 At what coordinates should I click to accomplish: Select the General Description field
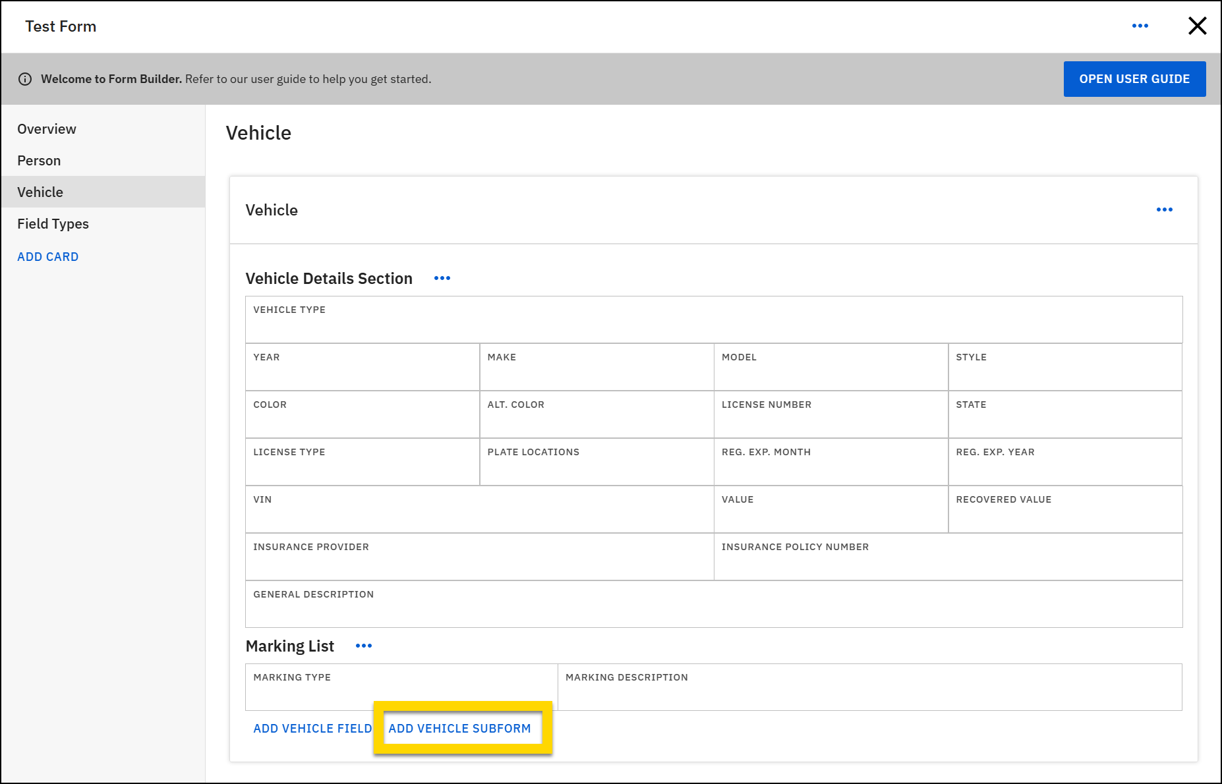coord(713,603)
